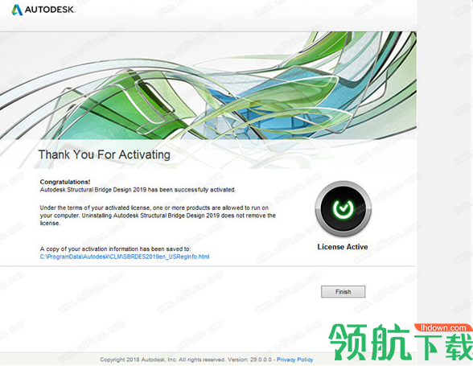Open the SBRDES2019en_USRegInfo.html file path link

coord(125,257)
